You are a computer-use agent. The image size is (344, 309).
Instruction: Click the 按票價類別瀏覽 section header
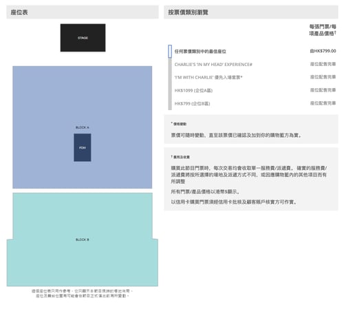point(251,12)
